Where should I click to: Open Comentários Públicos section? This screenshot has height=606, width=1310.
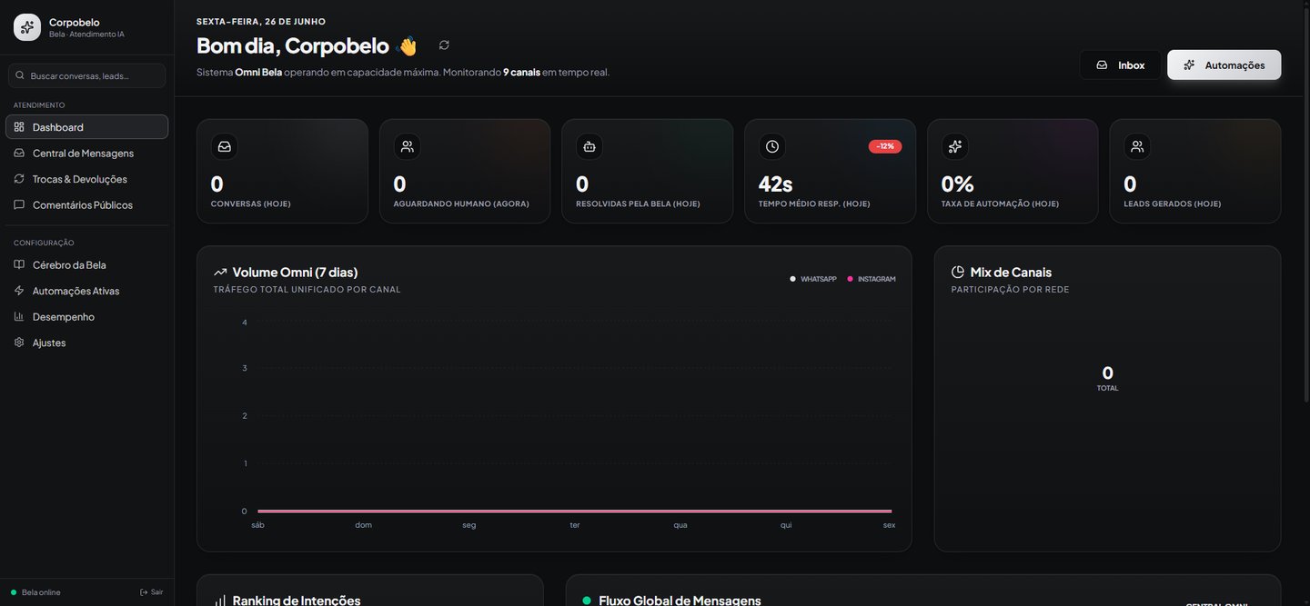(x=87, y=204)
